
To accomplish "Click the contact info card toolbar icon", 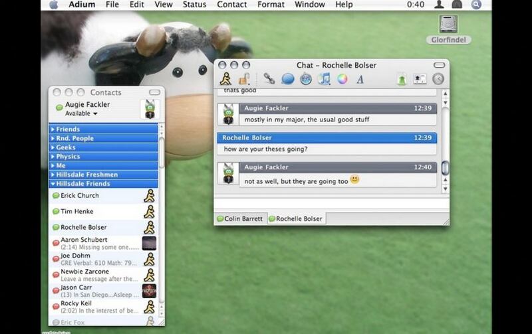I will click(420, 79).
